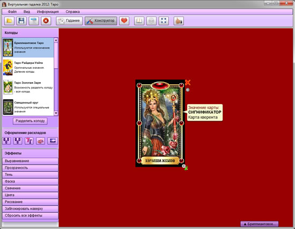Open the Файл menu
The image size is (295, 229).
12,12
